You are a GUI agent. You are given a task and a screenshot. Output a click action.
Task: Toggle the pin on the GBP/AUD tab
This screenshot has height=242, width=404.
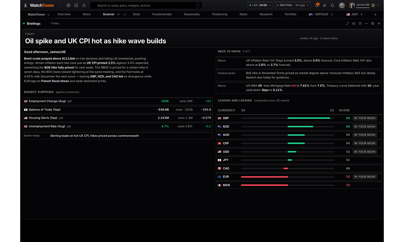[x=332, y=15]
